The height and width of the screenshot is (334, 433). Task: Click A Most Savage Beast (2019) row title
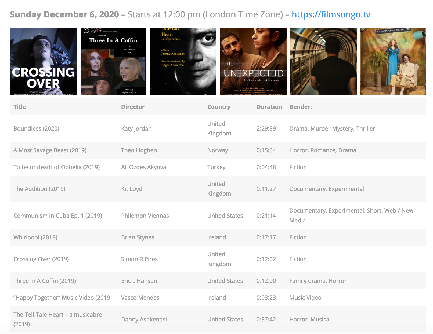50,150
